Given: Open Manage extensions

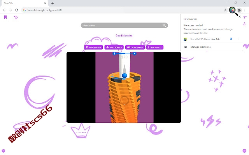Looking at the screenshot, I should 200,47.
